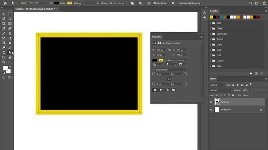Click the yellow swatch in Swatches
The image size is (268, 150).
(x=211, y=17)
